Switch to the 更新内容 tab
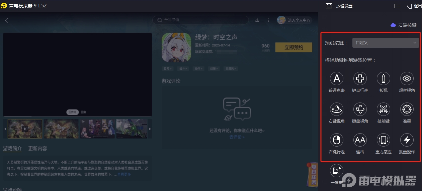The height and width of the screenshot is (191, 422). click(37, 149)
